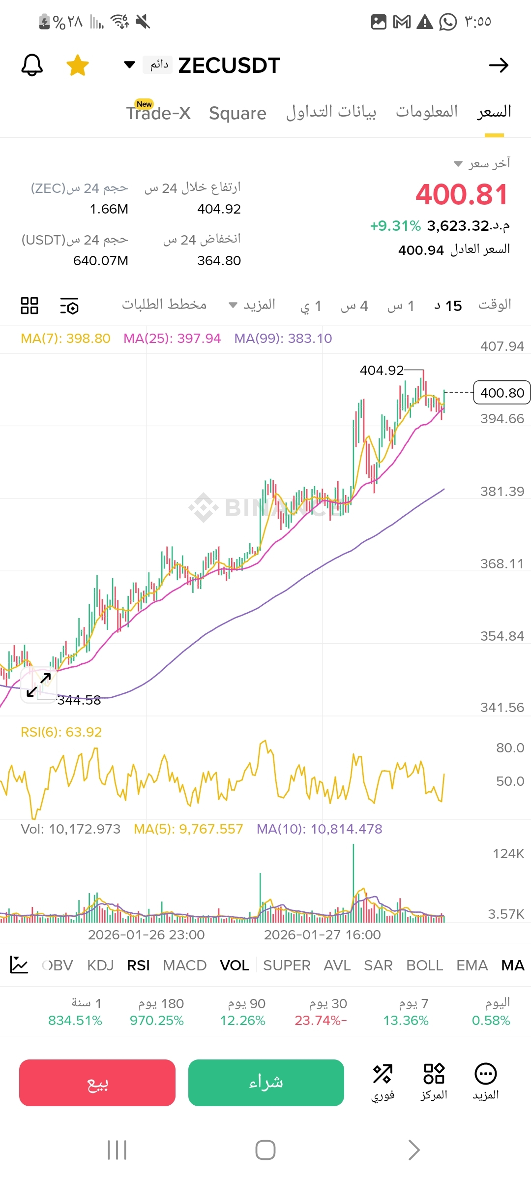The width and height of the screenshot is (531, 1181).
Task: Switch to Trade-X tab
Action: click(158, 113)
